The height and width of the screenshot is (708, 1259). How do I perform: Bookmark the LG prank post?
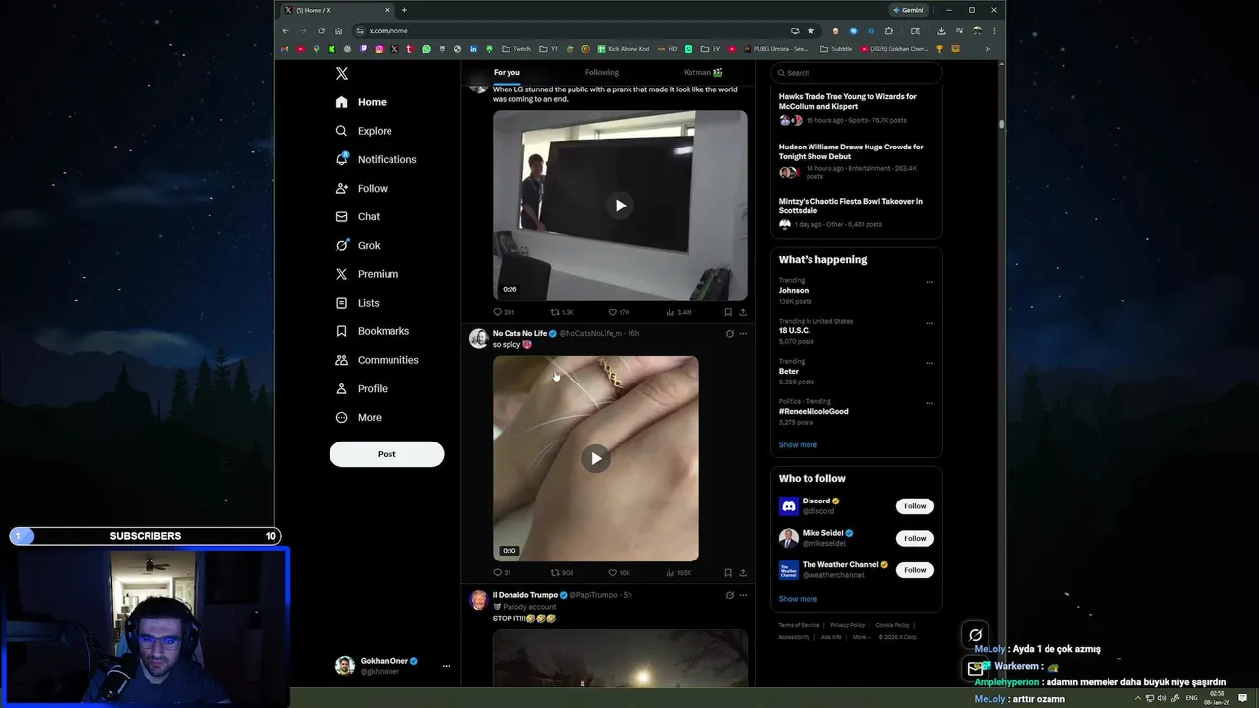click(728, 312)
